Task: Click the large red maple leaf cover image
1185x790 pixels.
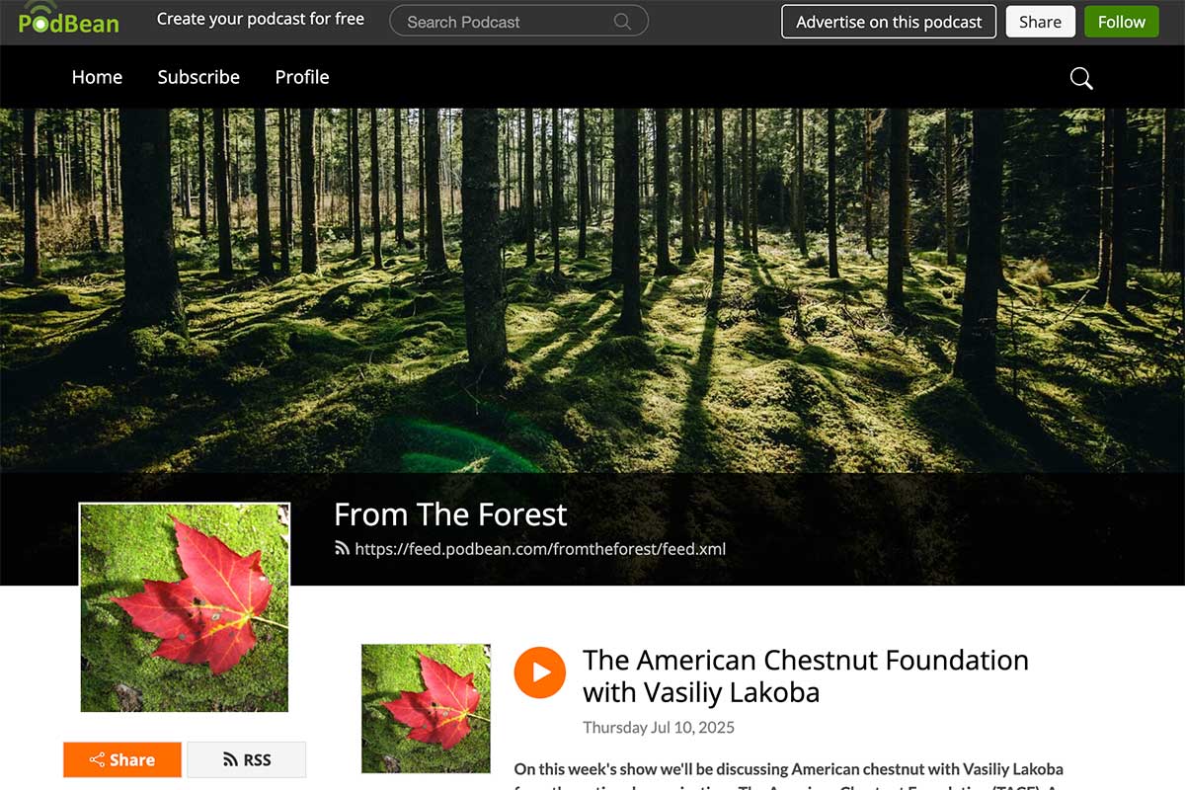Action: 185,607
